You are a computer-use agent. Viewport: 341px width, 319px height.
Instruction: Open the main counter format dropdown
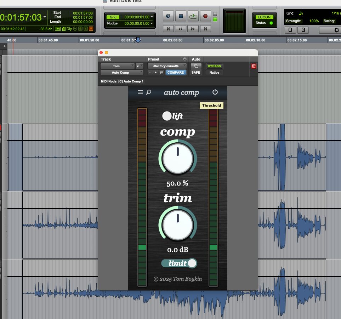pos(45,17)
